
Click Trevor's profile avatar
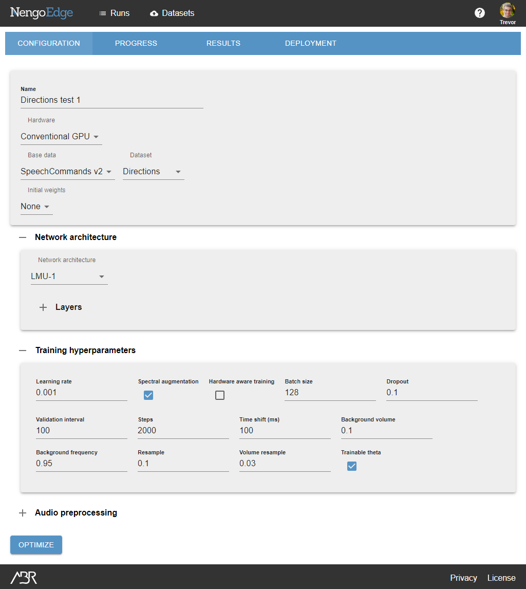(507, 10)
